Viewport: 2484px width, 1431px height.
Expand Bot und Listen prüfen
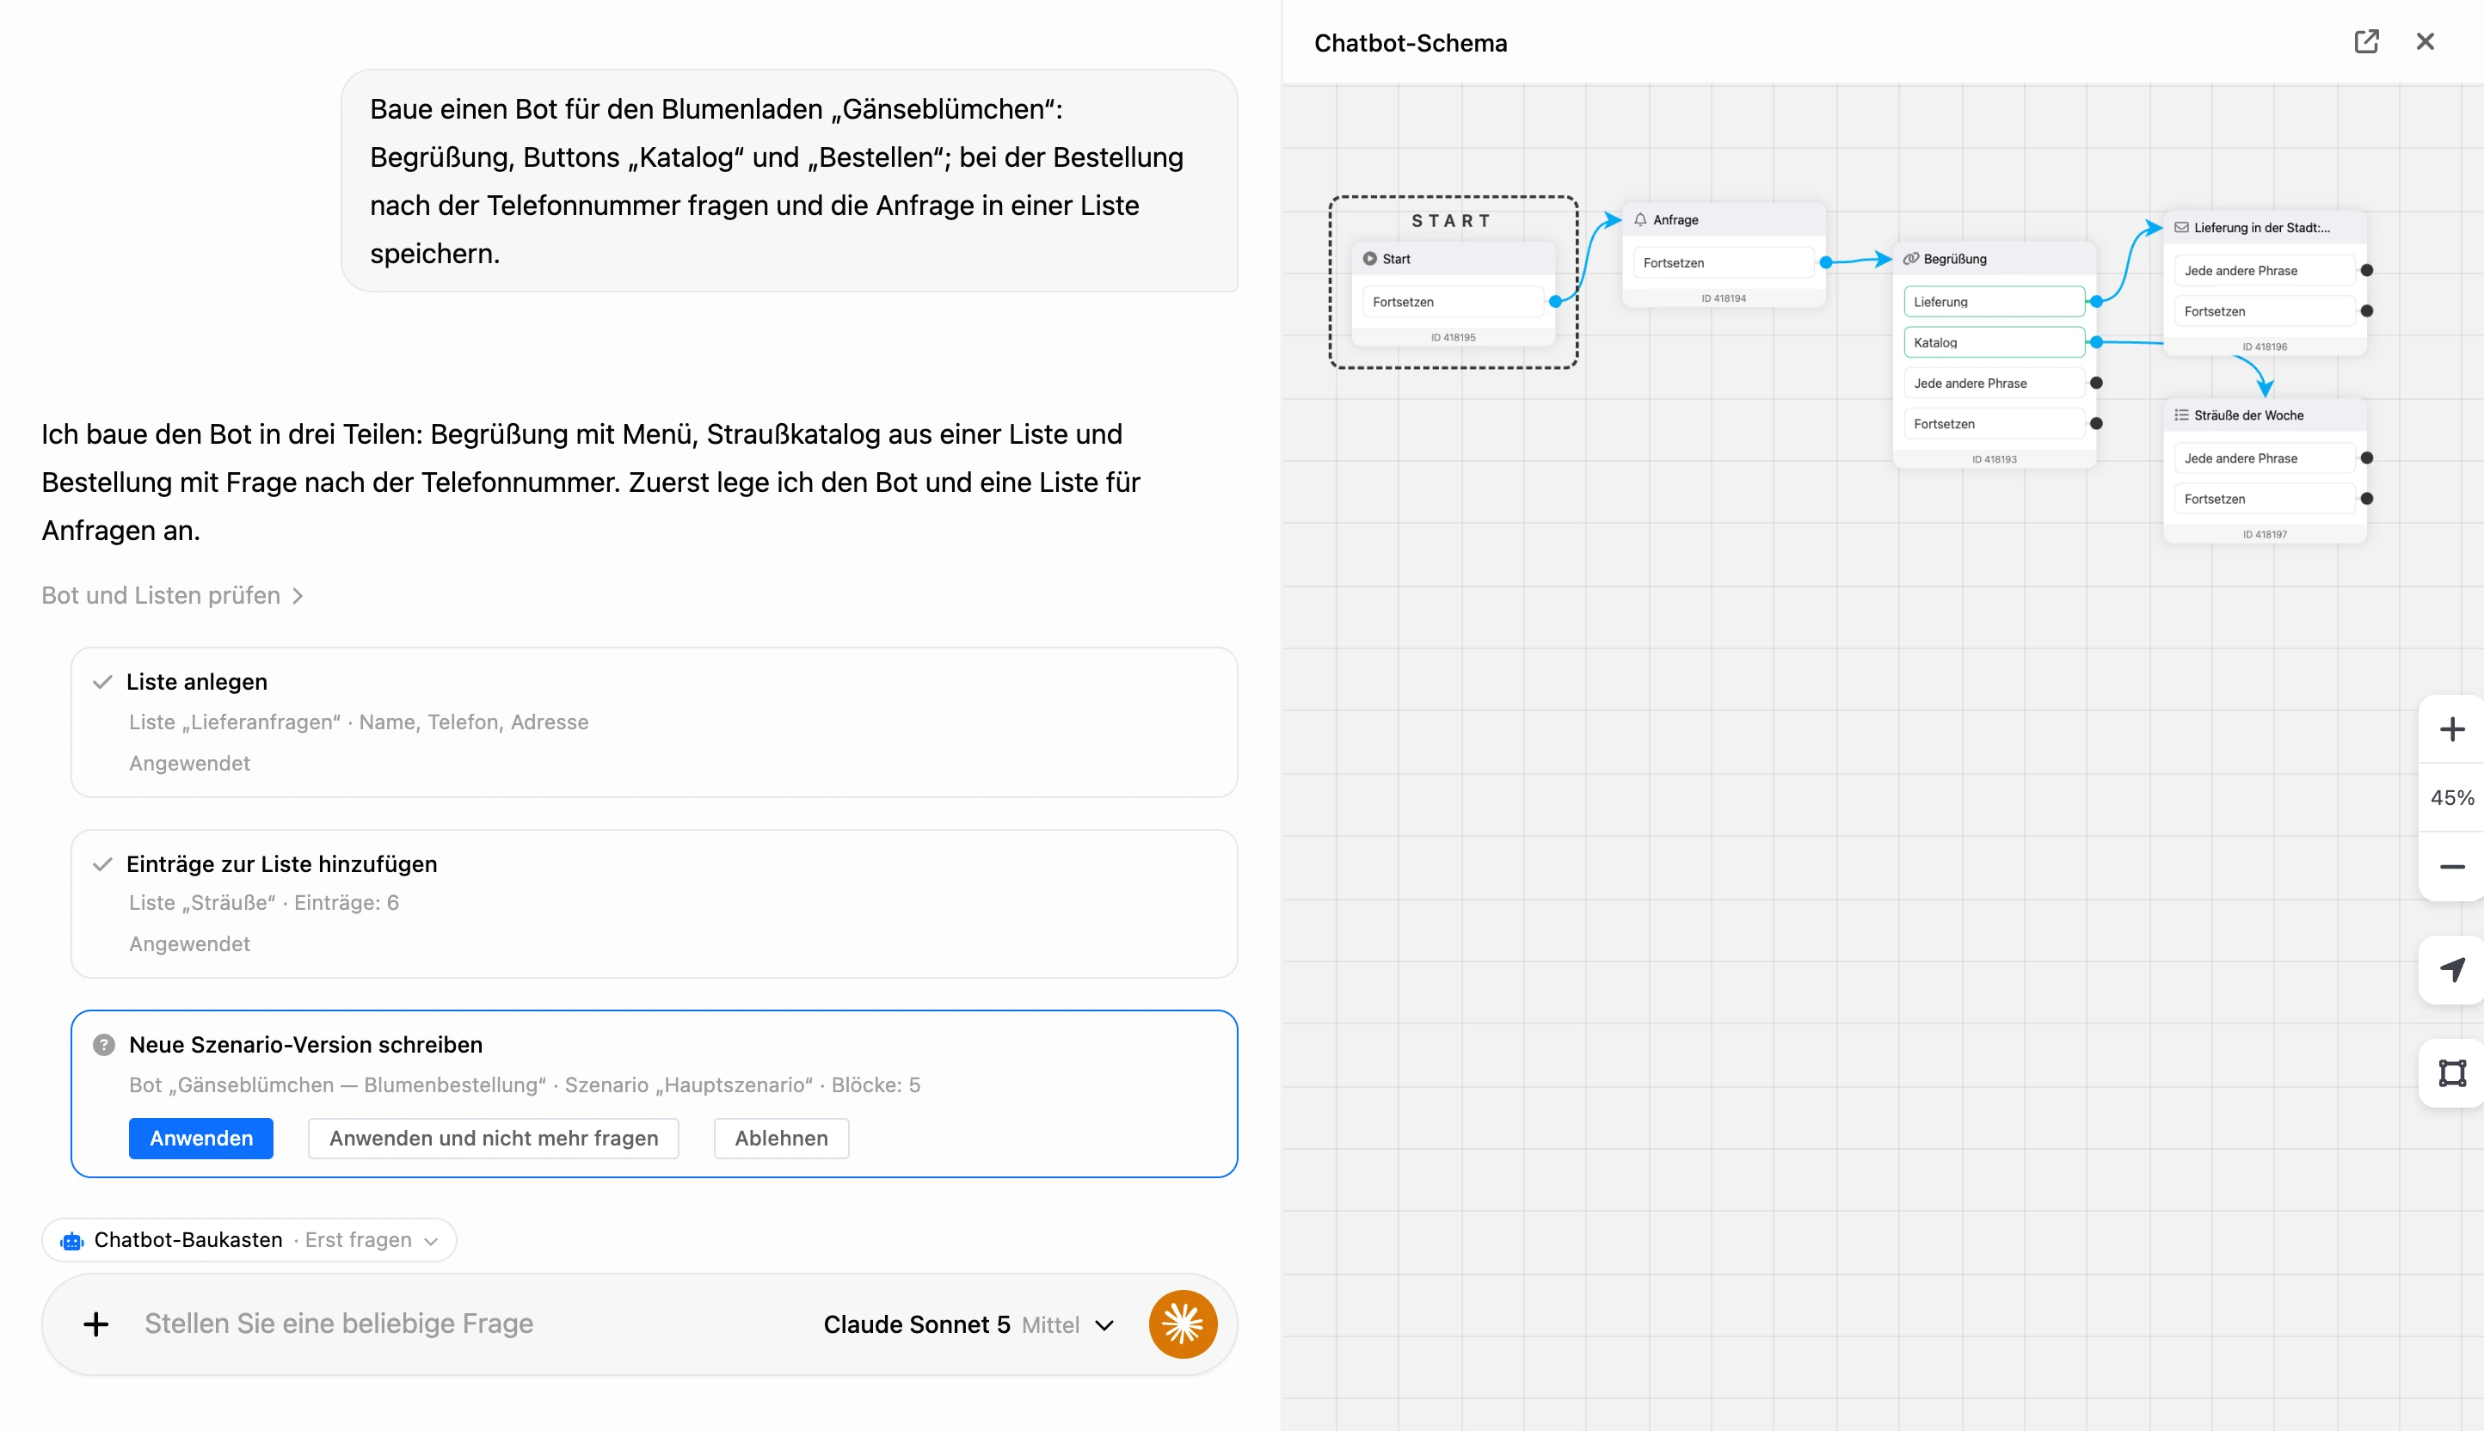tap(172, 596)
